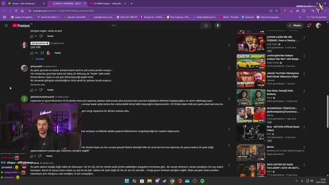
Task: Open the @erayozkenar channel link
Action: (x=40, y=43)
